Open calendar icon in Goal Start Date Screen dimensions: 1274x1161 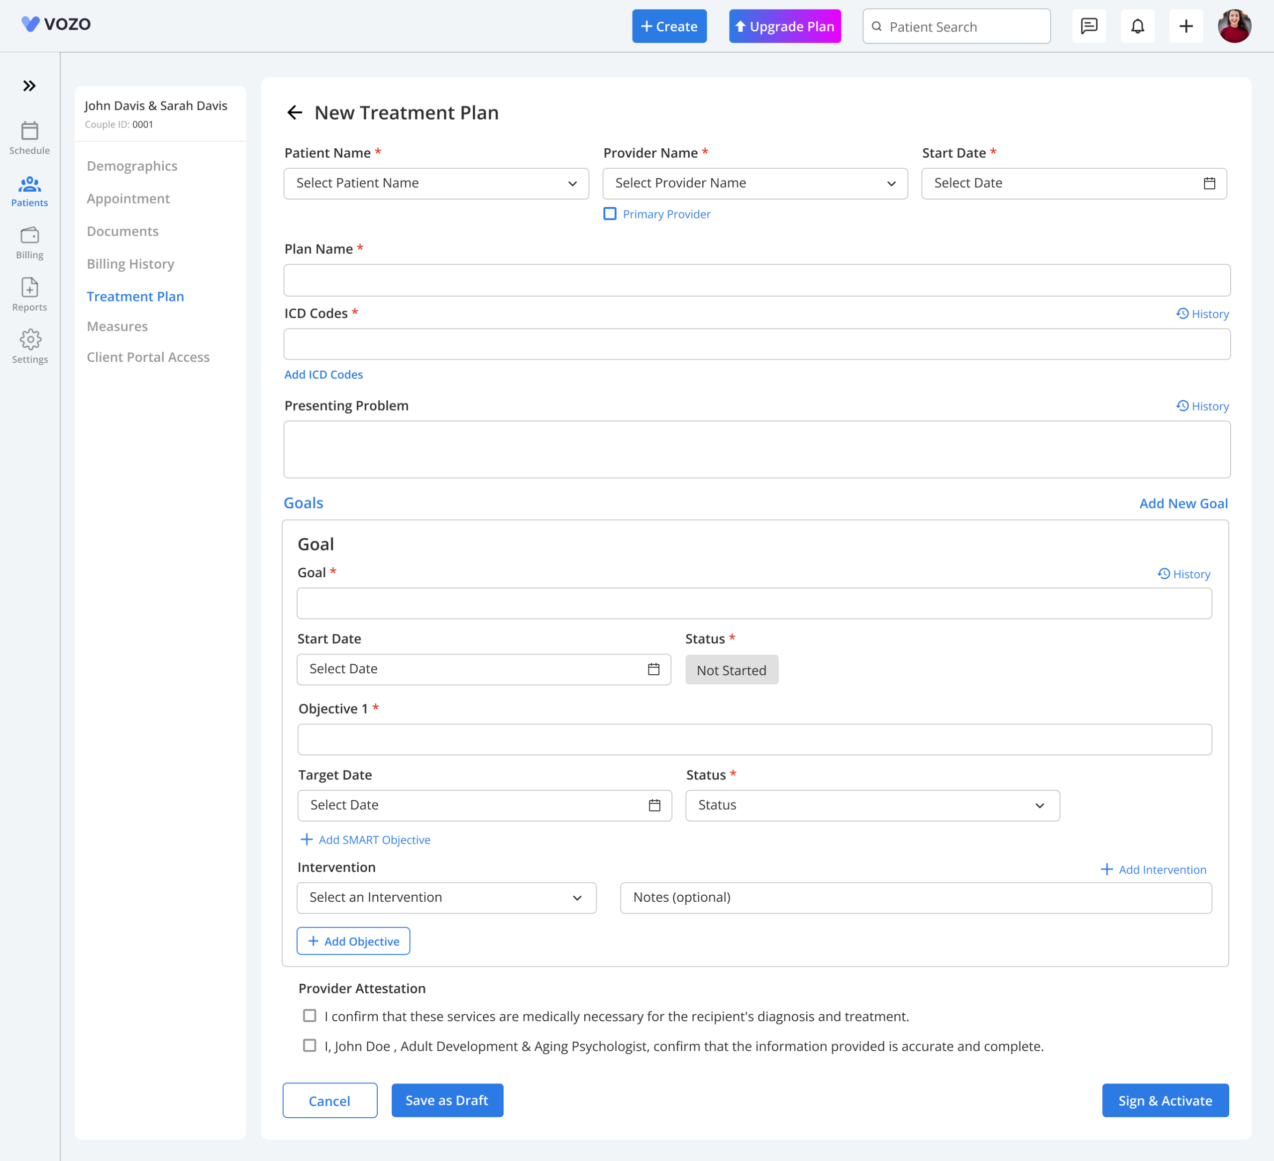[653, 669]
